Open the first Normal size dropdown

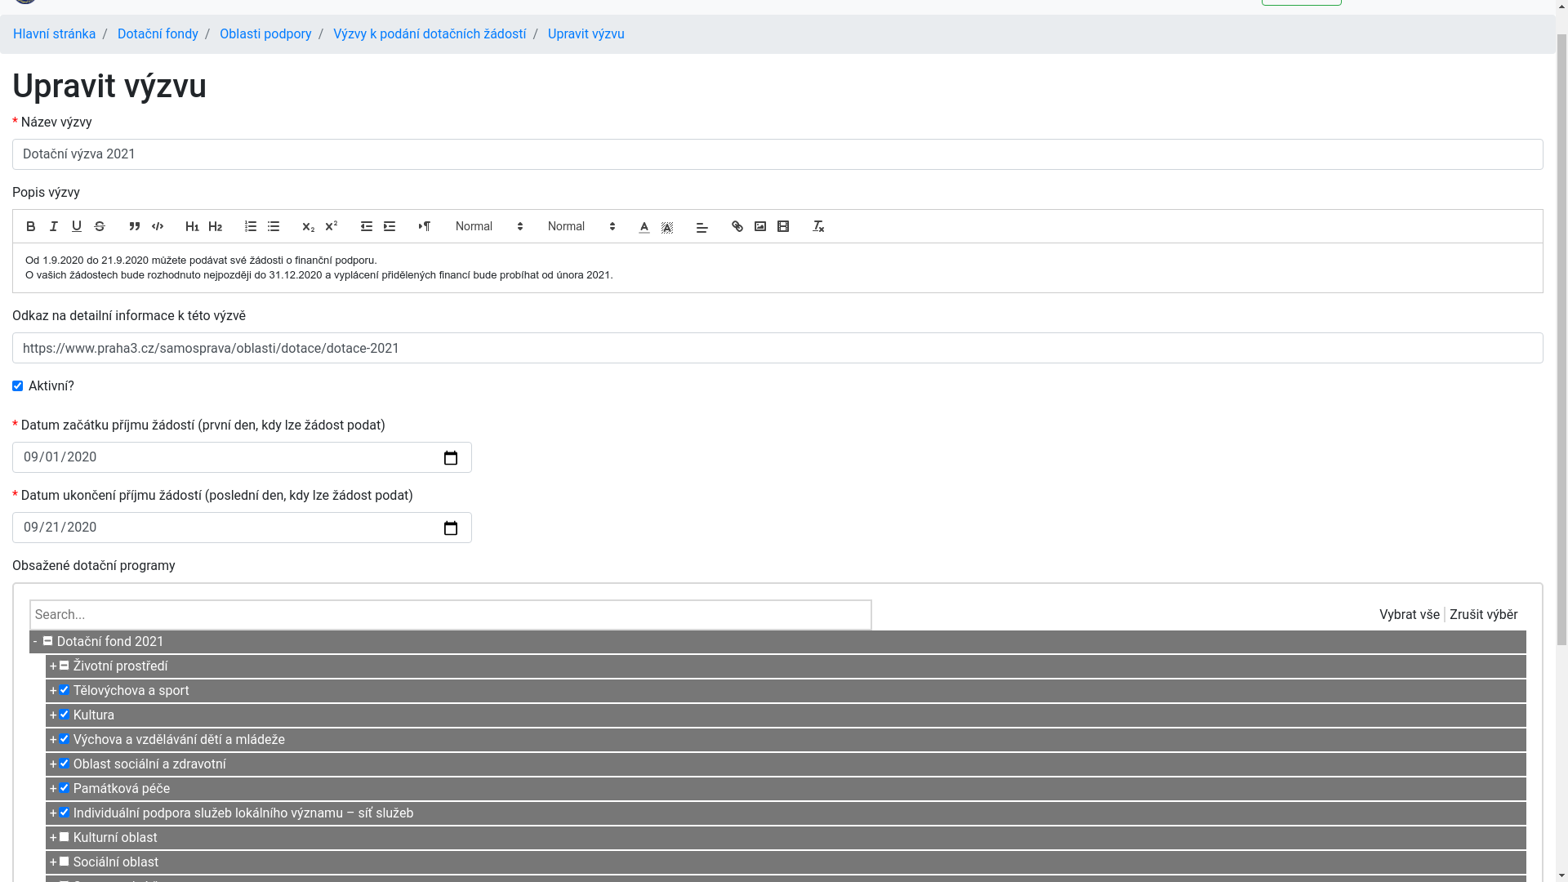click(489, 227)
